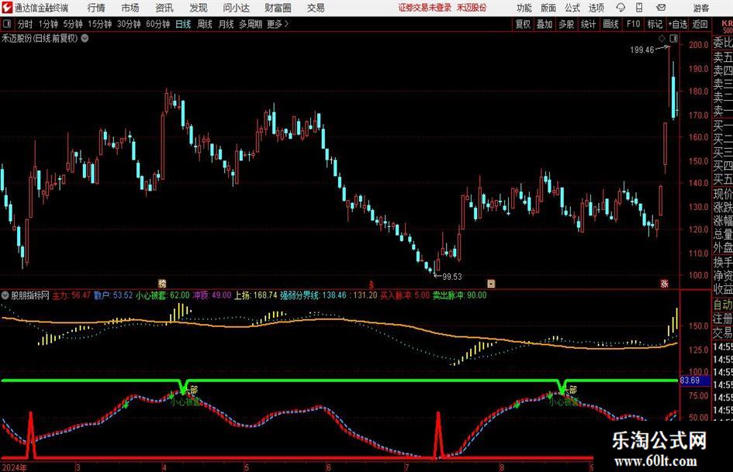
Task: Open the mail envelope icon
Action: coord(661,8)
